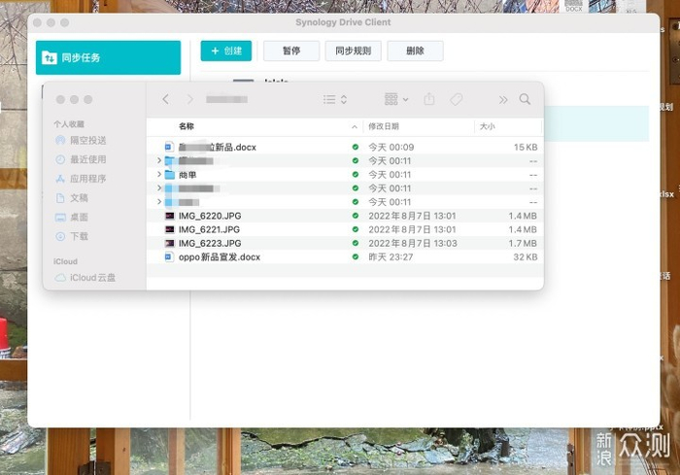Click the 隔空投送 AirDrop icon in sidebar

coord(60,140)
